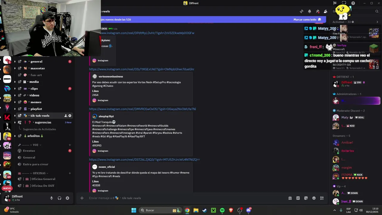Open the Discord inbox icon in title bar
Screen dimensions: 382x215
click(x=344, y=3)
